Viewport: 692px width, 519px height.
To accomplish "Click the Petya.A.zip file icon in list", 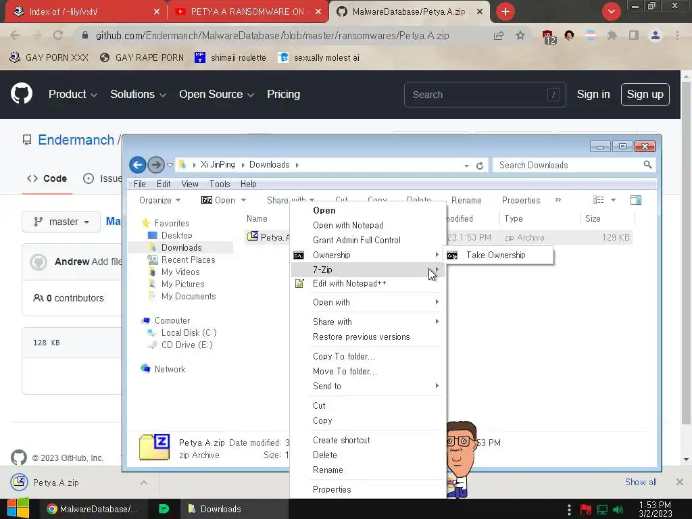I will pos(253,236).
